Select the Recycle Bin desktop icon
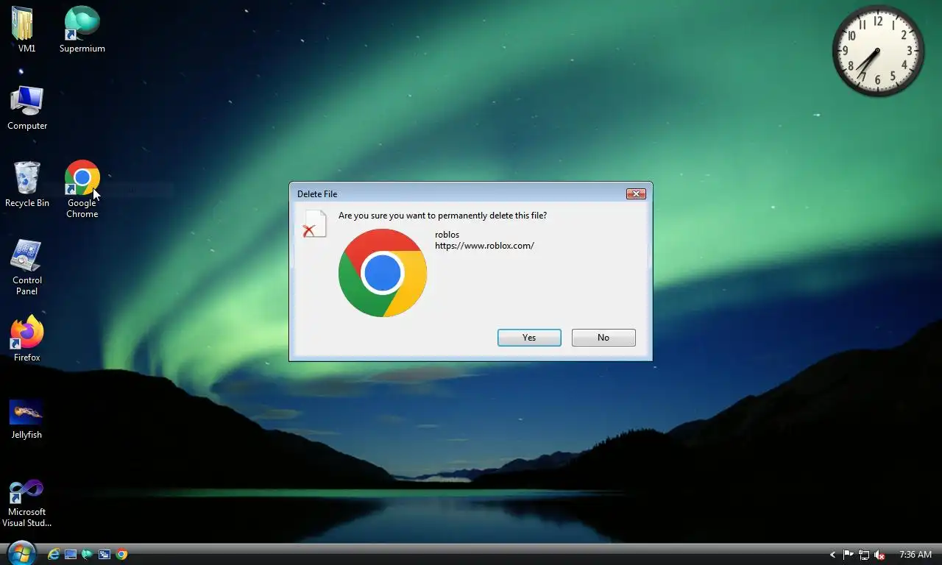 27,185
